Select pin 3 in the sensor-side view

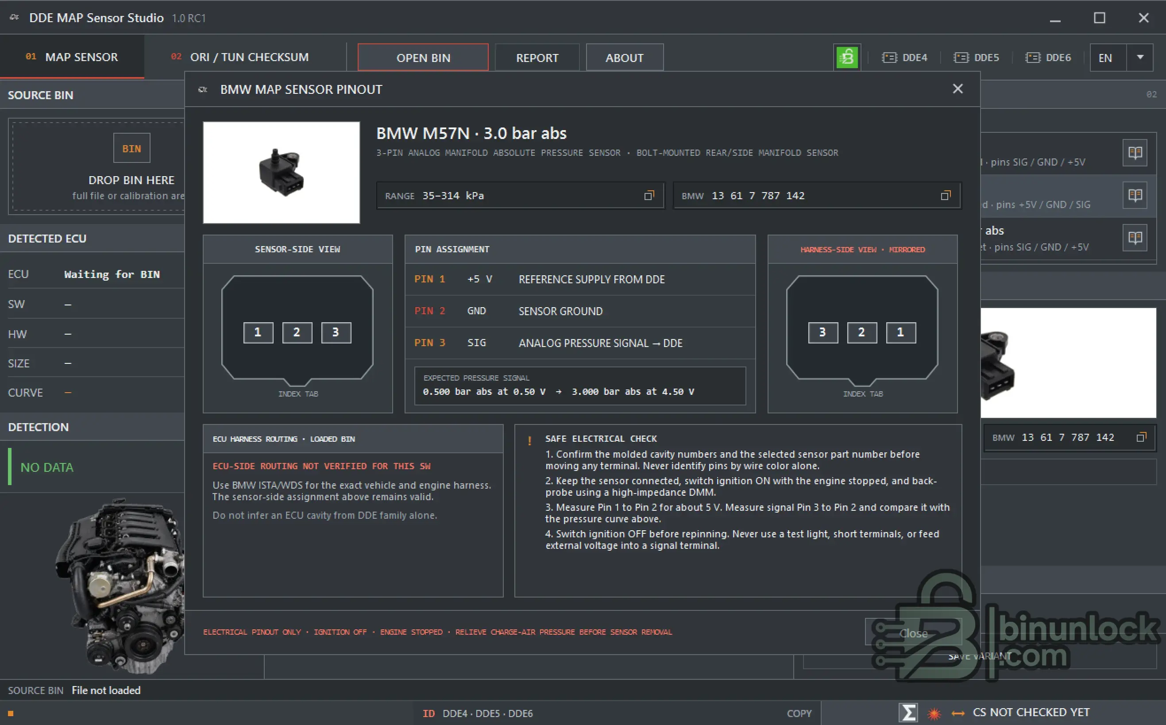point(336,332)
